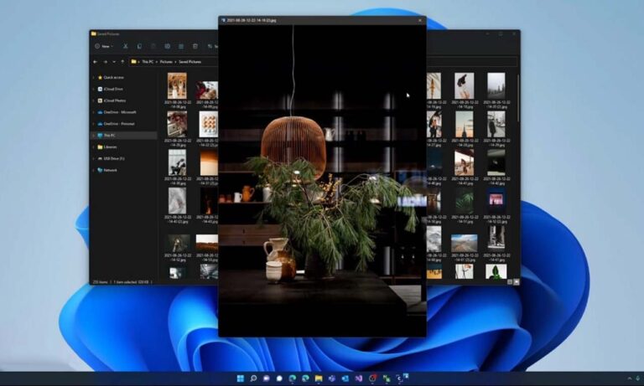The image size is (644, 386).
Task: Open the recent locations chevron in navigation
Action: point(114,62)
